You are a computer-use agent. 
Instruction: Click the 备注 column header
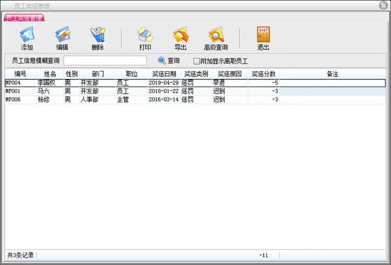(x=333, y=74)
